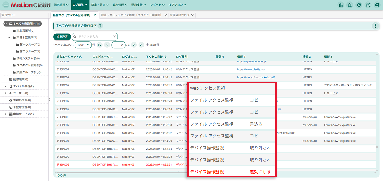Viewport: 383px width, 181px height.
Task: Click the page number input field
Action: click(x=118, y=44)
